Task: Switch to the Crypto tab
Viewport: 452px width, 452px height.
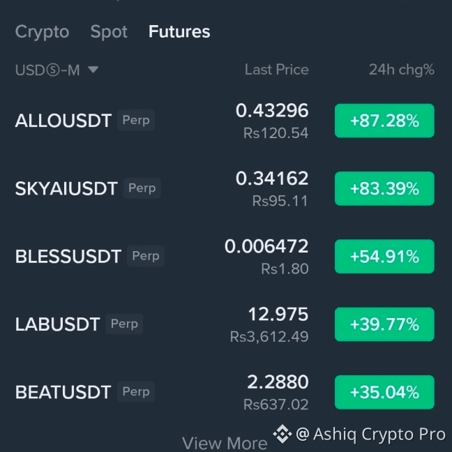Action: 42,32
